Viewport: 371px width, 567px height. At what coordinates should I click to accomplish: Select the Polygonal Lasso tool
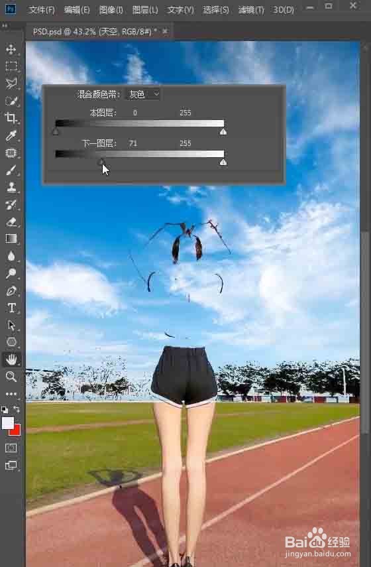tap(11, 84)
